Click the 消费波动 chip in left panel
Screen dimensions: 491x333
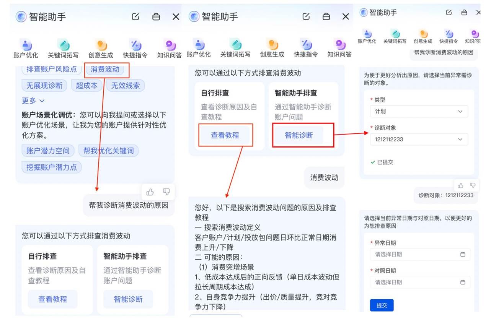[105, 69]
